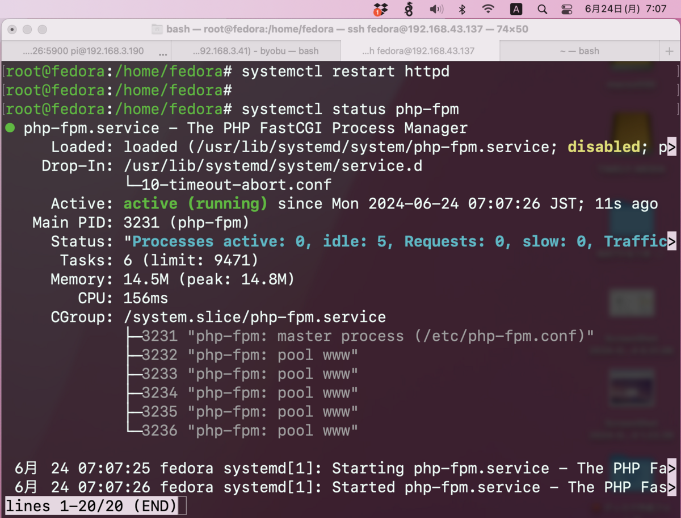The height and width of the screenshot is (518, 681).
Task: Click the g-shaped status icon in menu bar
Action: pos(409,9)
